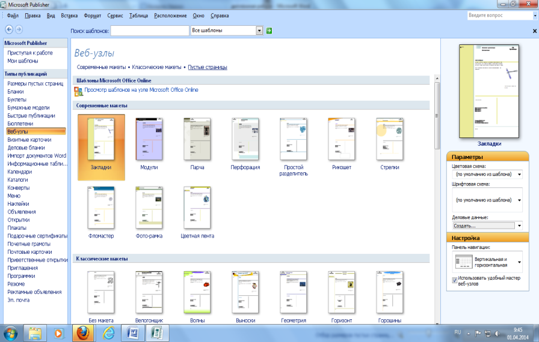This screenshot has width=539, height=342.
Task: Select the Выноски classic template
Action: 245,292
